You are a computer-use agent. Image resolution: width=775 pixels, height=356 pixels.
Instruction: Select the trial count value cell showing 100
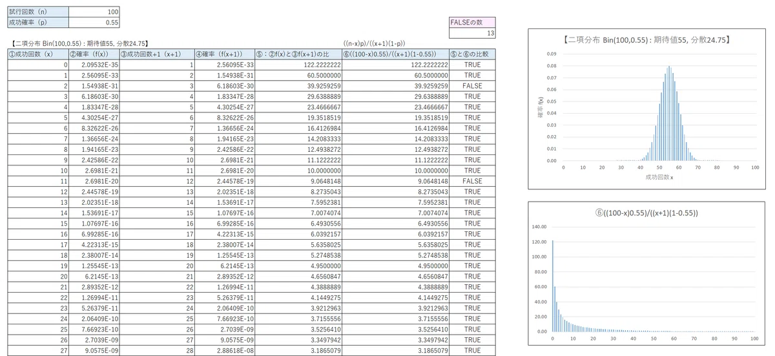coord(94,12)
